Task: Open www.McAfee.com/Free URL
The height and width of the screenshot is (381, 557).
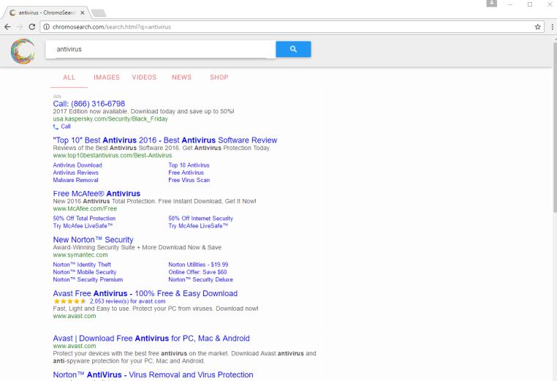Action: point(85,208)
